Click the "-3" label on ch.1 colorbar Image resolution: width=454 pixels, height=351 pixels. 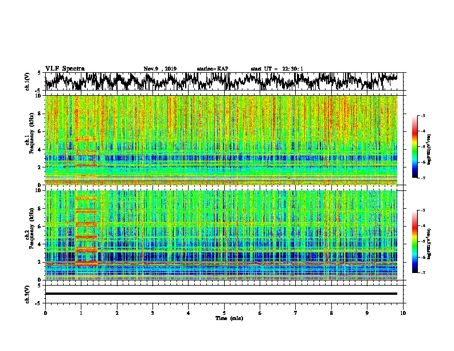(x=423, y=115)
